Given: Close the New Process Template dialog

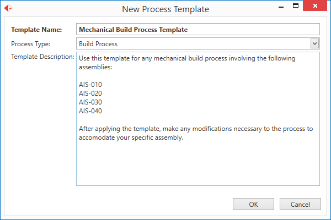Looking at the screenshot, I should (317, 8).
